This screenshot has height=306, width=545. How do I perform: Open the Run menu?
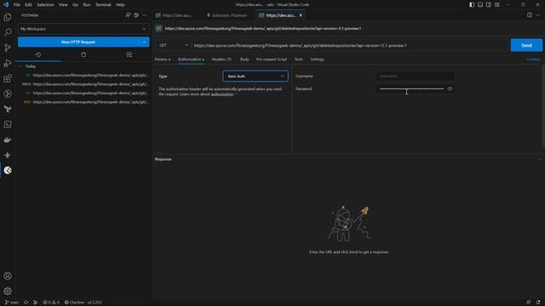click(x=87, y=5)
